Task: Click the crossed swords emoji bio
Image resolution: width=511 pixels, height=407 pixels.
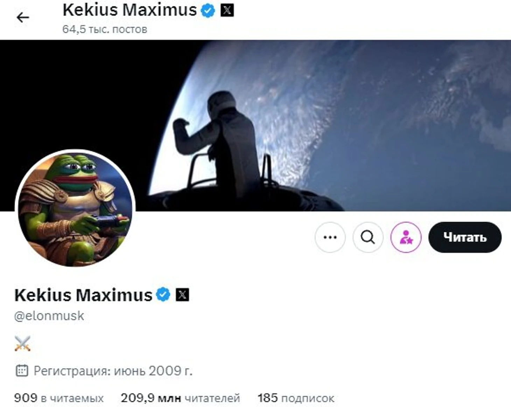Action: (23, 343)
